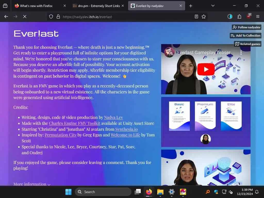Play the Everlast Gameplay Teaser video
The image size is (264, 198).
[206, 69]
